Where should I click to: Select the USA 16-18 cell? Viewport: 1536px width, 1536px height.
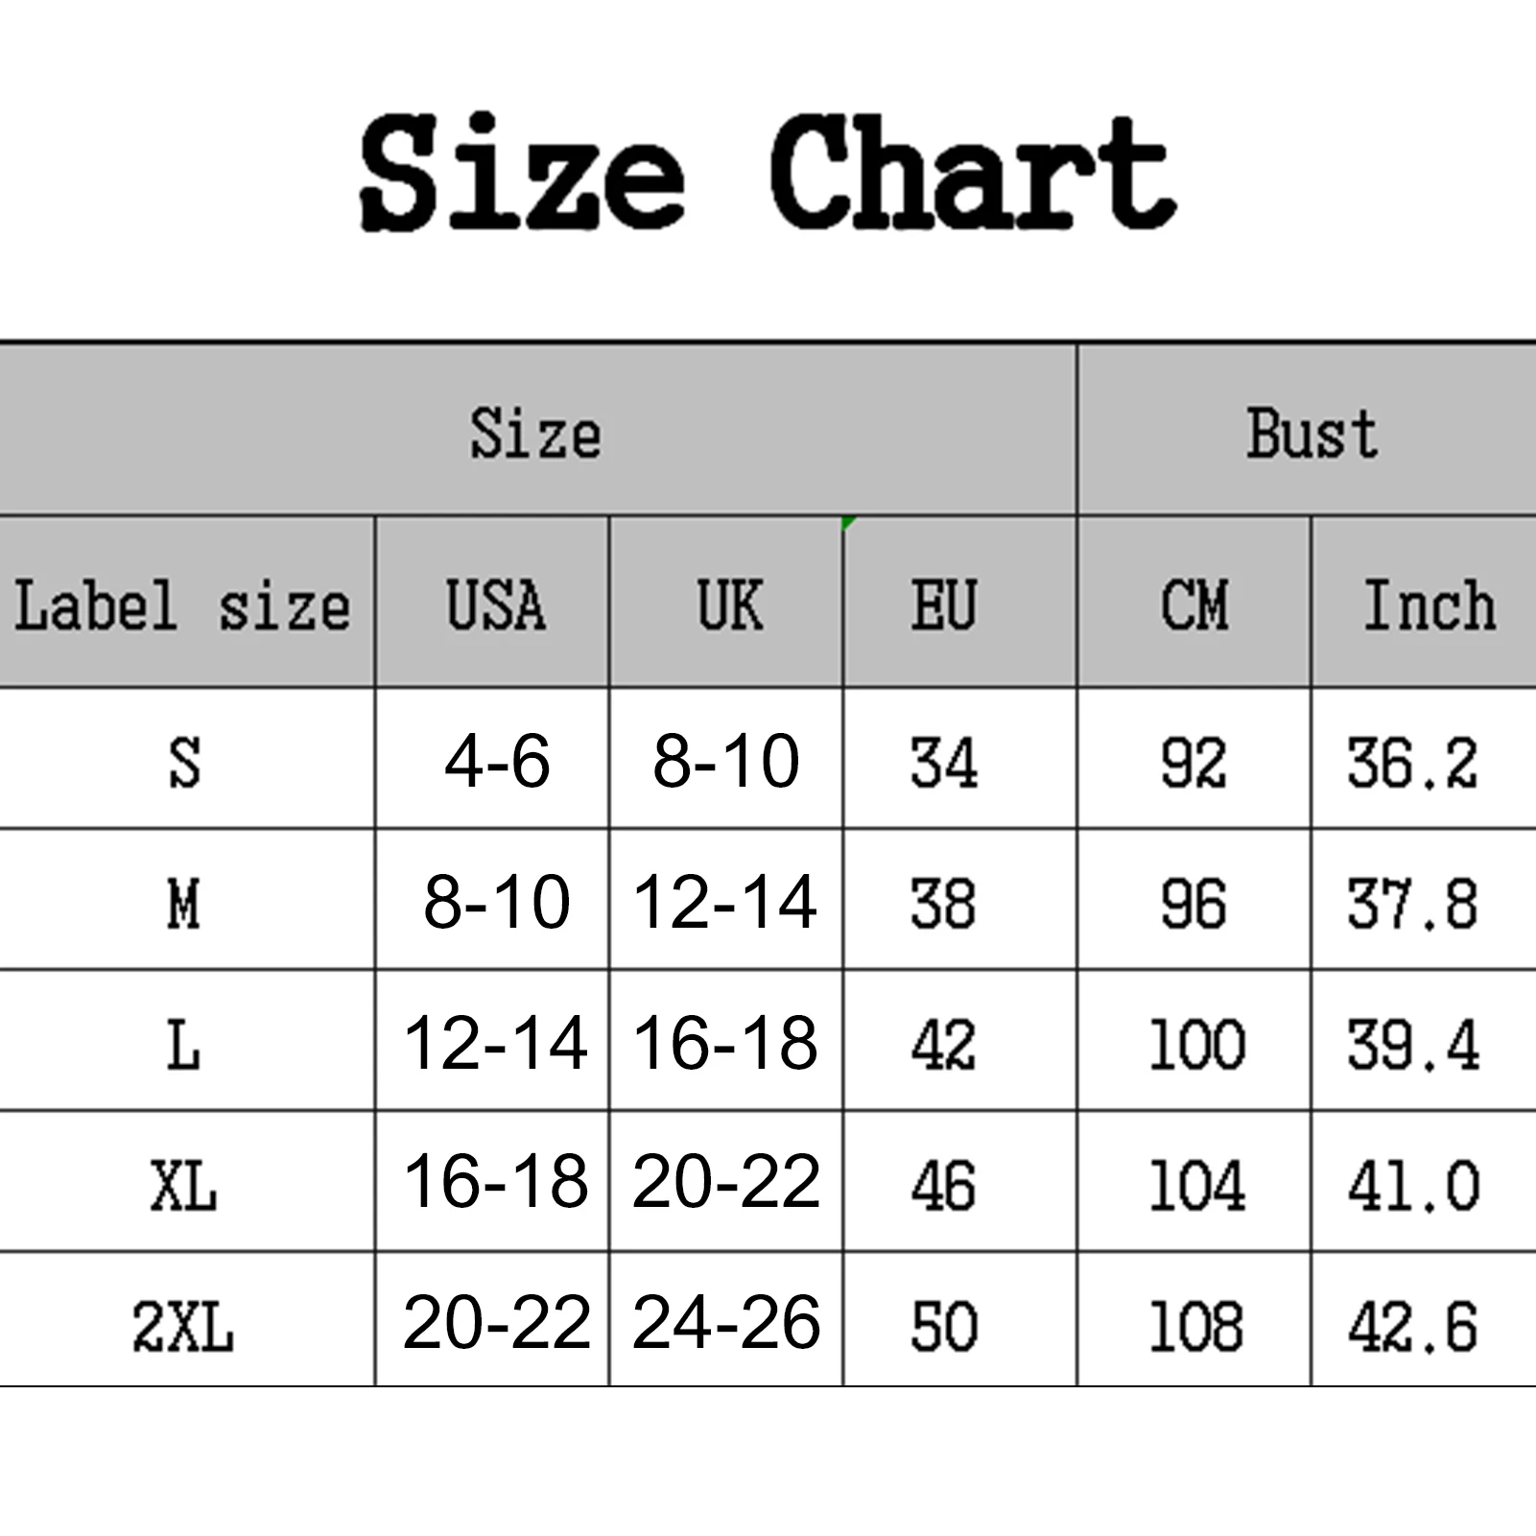(496, 1182)
